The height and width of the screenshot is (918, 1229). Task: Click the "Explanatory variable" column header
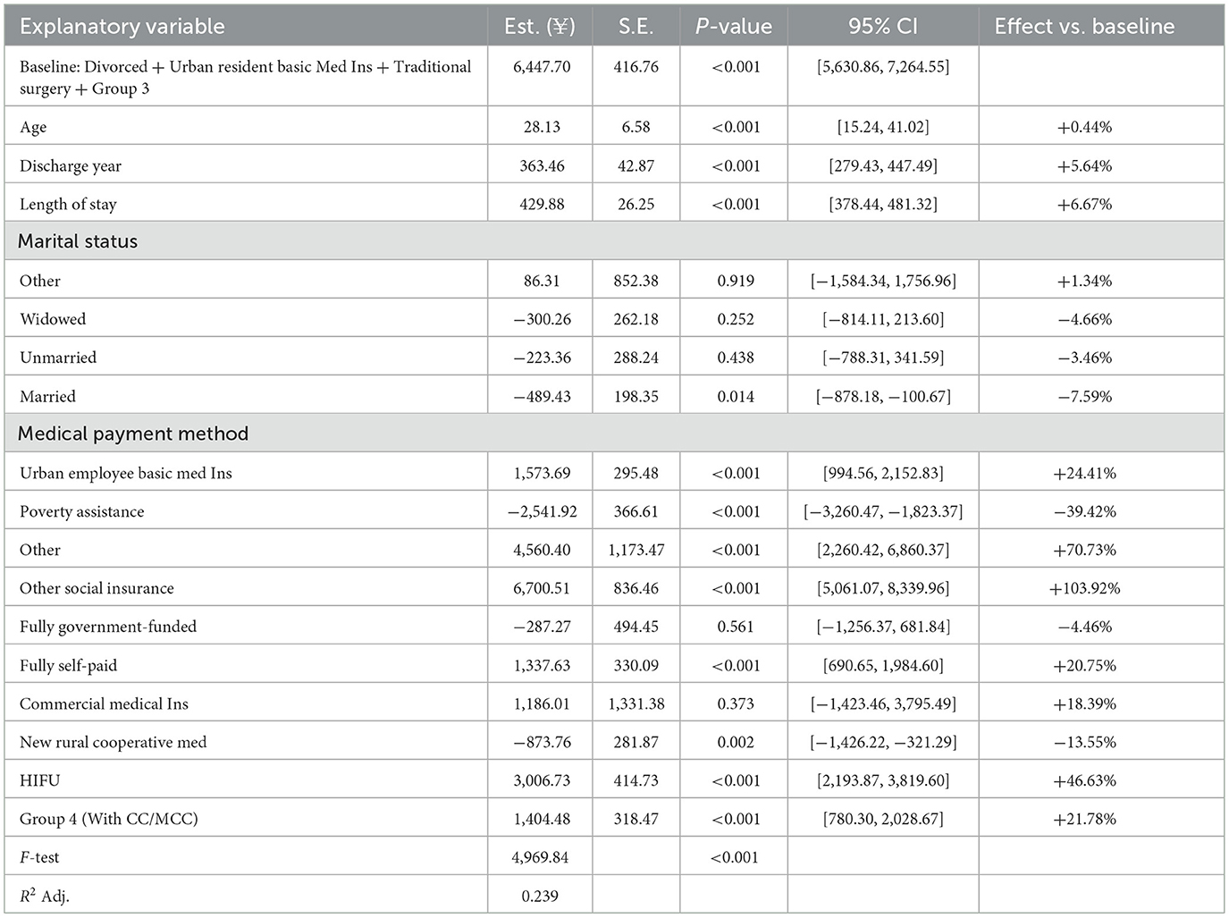pos(122,27)
